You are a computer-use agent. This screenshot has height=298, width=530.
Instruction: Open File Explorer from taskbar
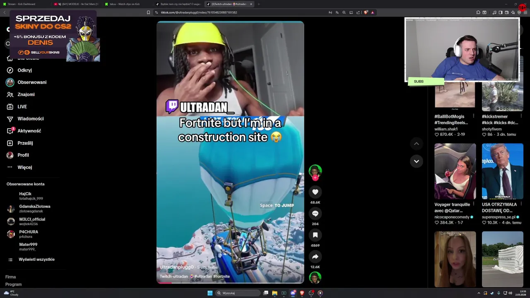(275, 293)
